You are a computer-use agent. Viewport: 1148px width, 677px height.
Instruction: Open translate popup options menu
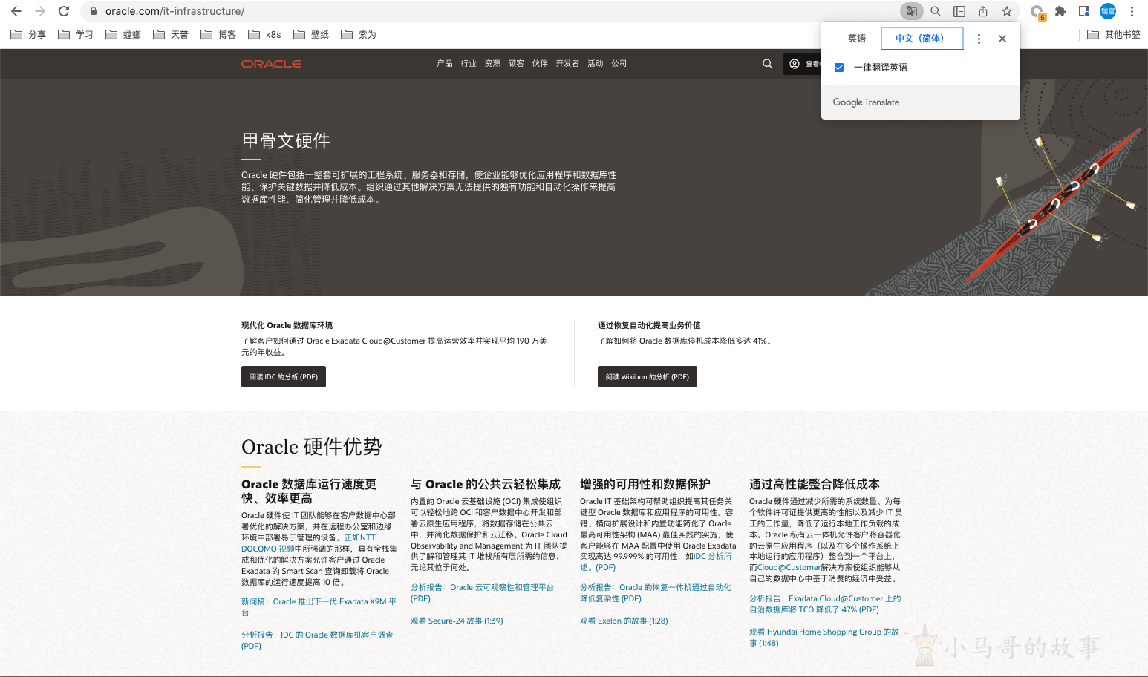pos(979,39)
